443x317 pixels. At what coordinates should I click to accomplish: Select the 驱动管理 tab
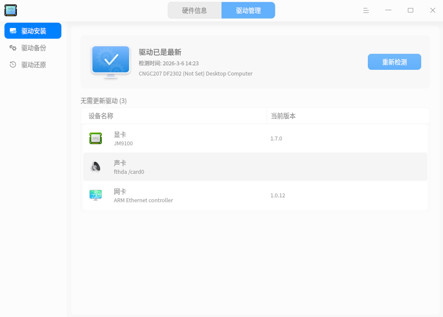248,11
